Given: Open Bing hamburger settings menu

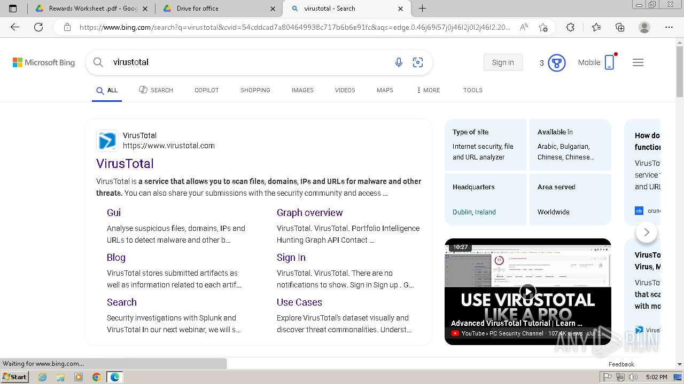Looking at the screenshot, I should point(638,62).
